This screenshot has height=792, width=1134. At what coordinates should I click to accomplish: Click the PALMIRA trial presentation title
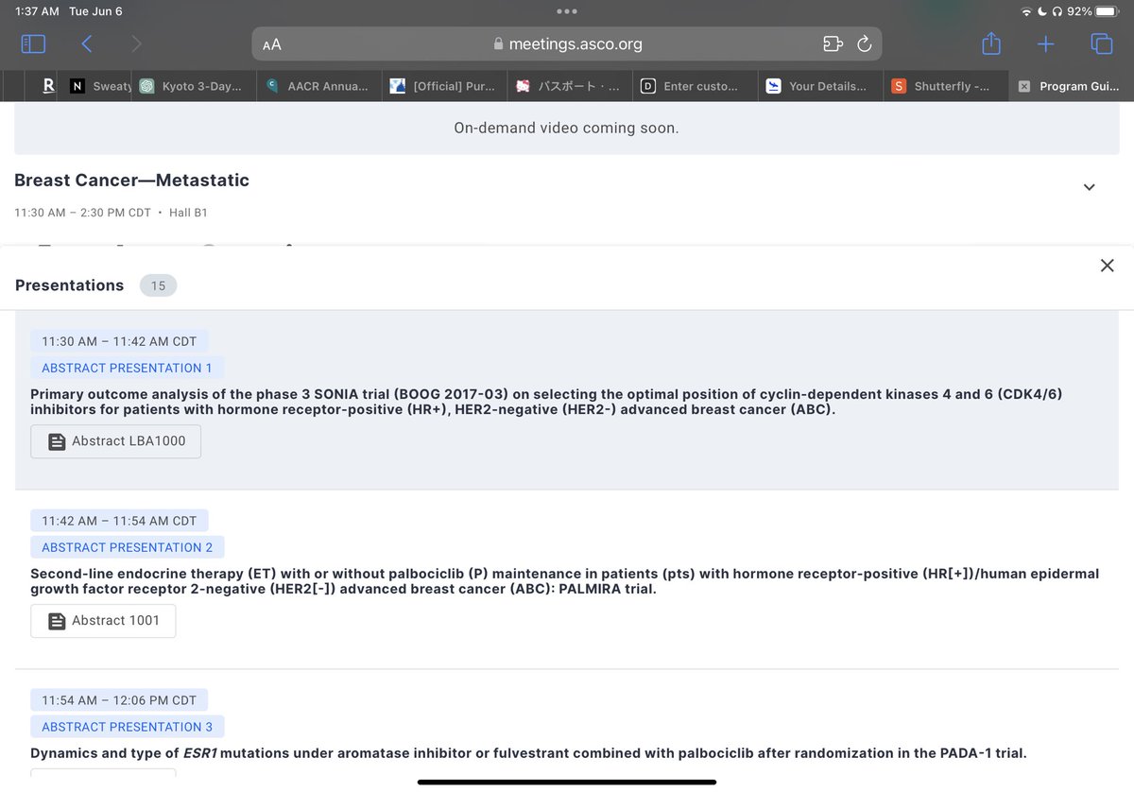(x=564, y=581)
